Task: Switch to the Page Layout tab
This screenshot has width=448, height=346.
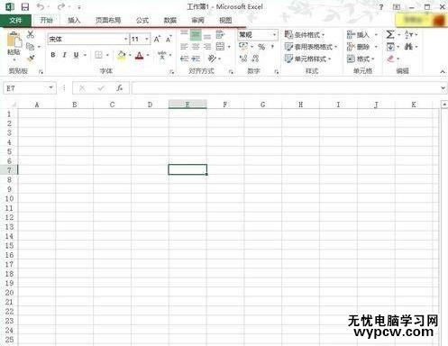Action: [108, 20]
